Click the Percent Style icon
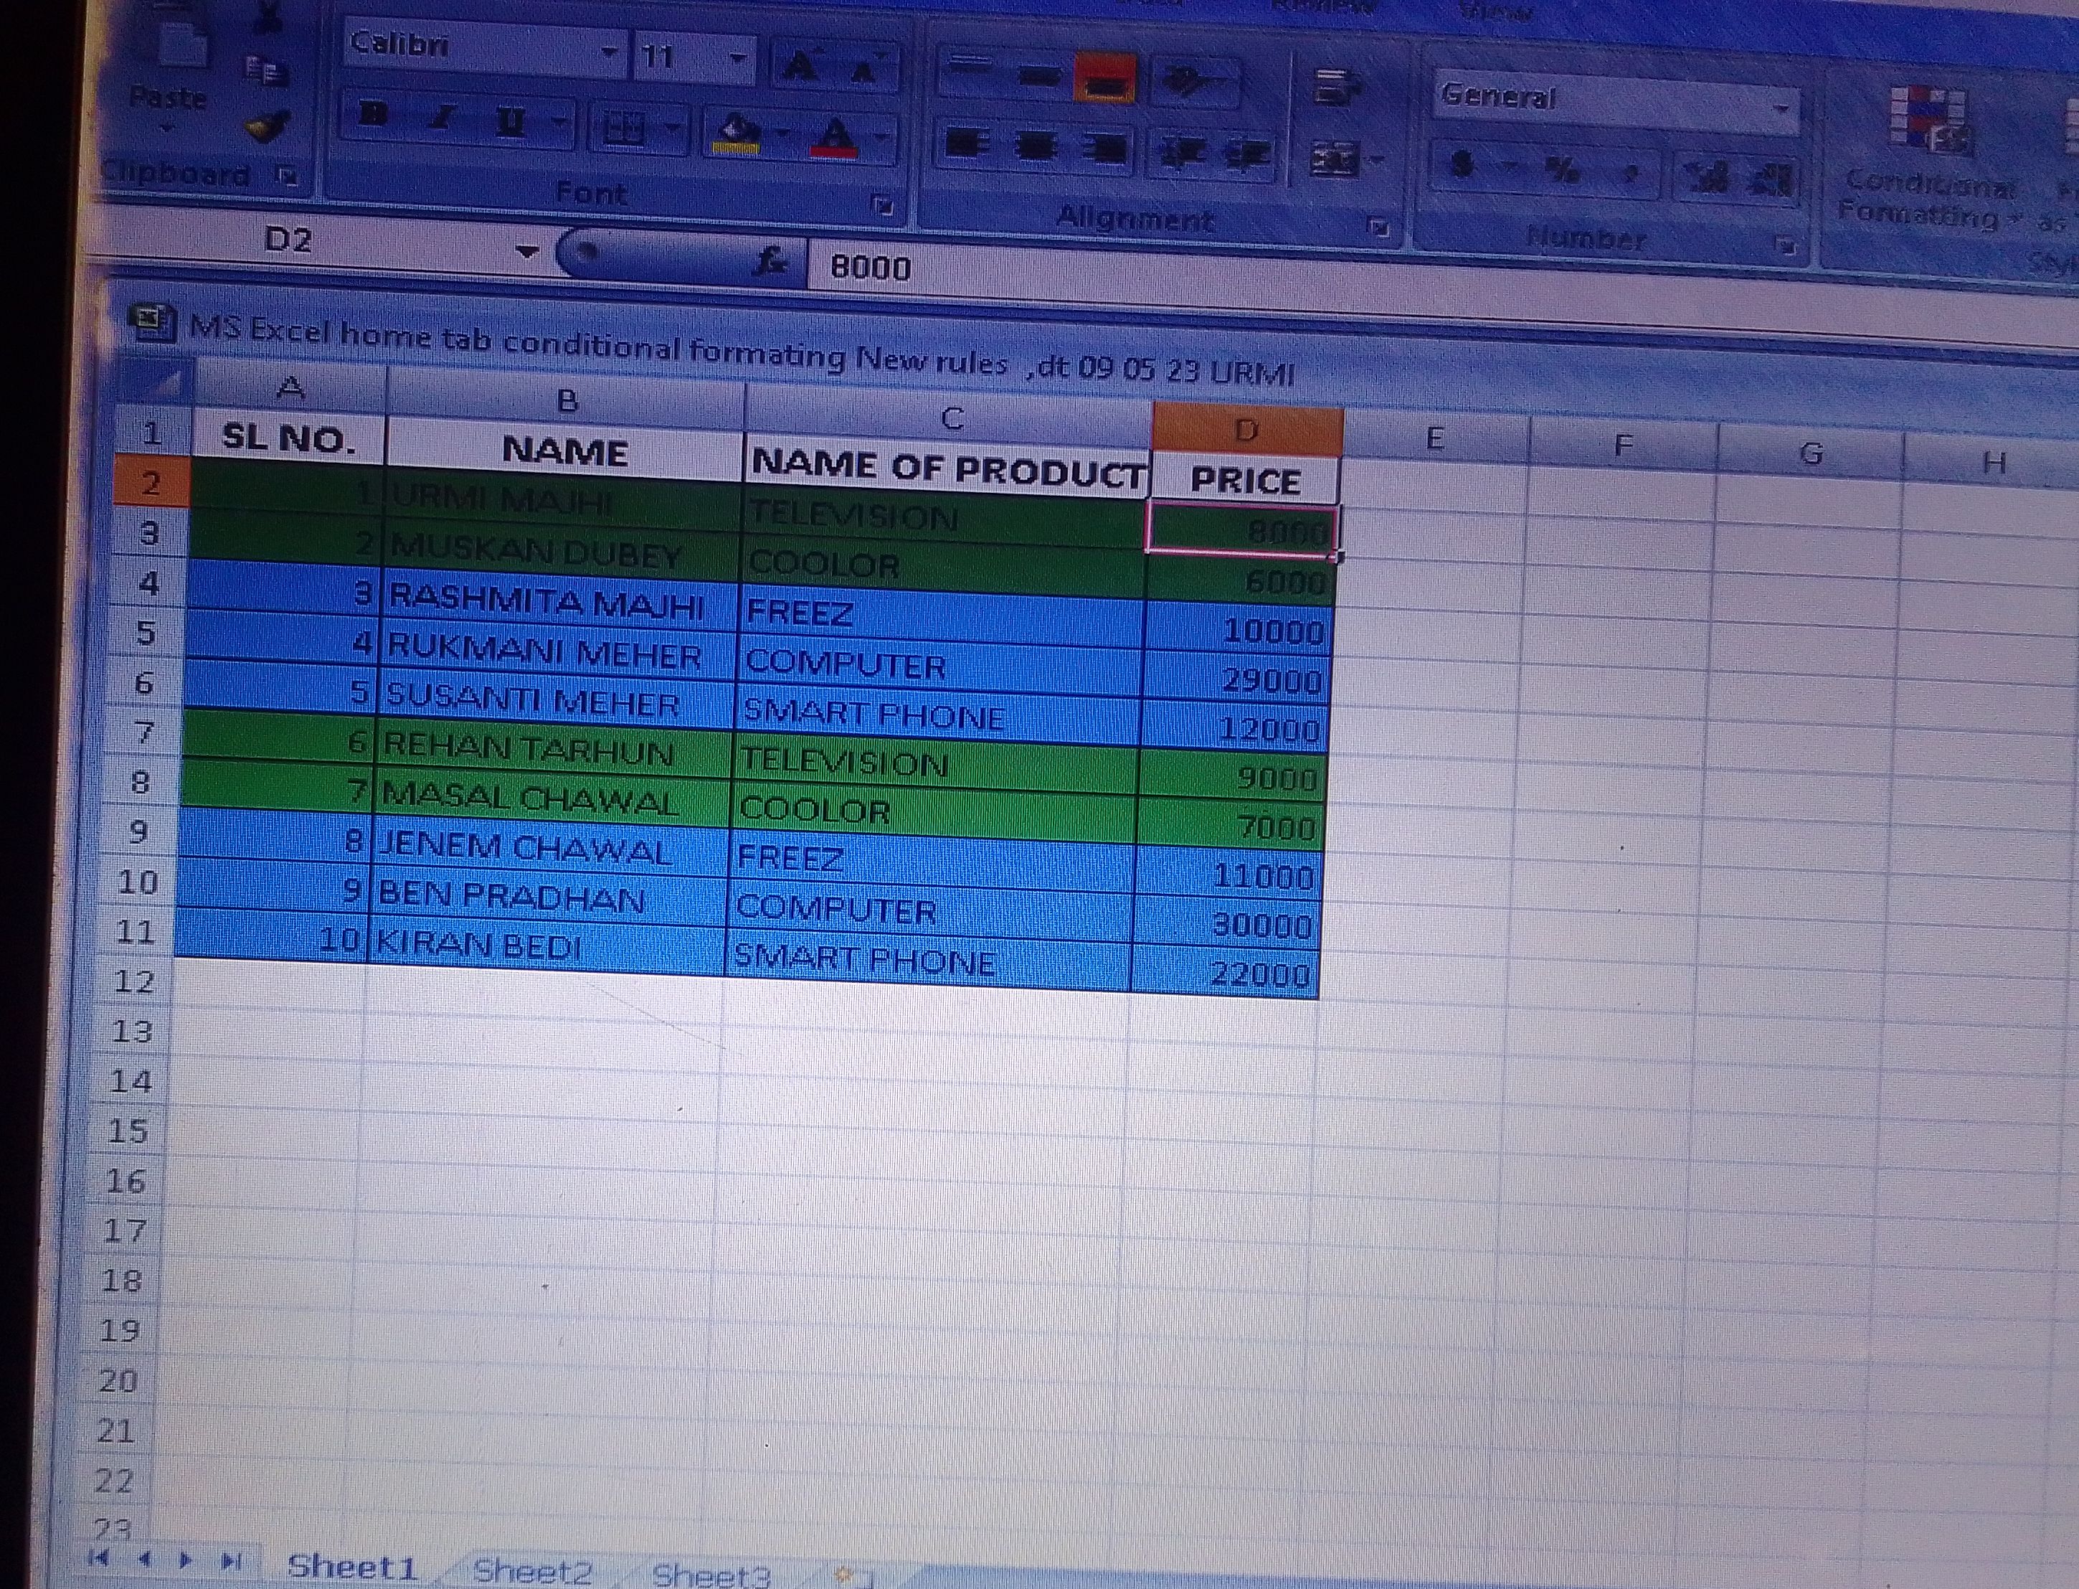 pyautogui.click(x=1562, y=170)
